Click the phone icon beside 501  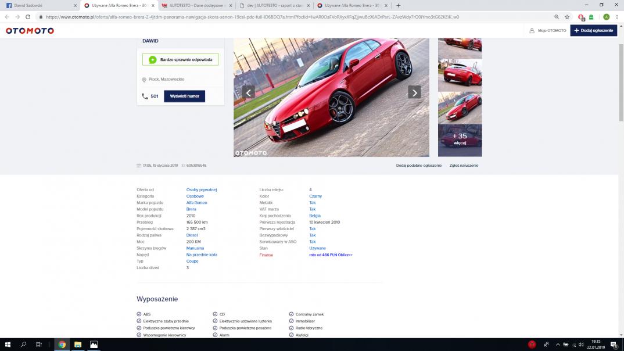pyautogui.click(x=145, y=96)
